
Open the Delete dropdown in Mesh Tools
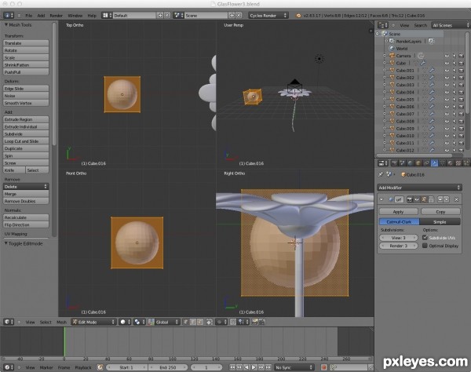26,187
